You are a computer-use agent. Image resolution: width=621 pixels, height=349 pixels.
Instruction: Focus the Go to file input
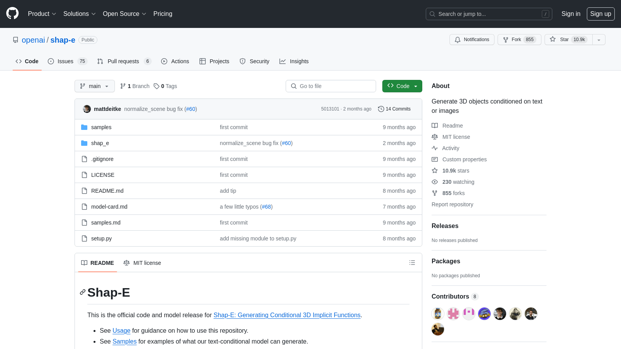coord(331,86)
